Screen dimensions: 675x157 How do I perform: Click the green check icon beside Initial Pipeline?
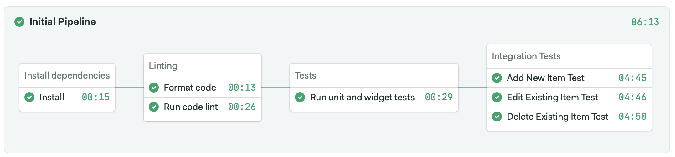tap(19, 22)
